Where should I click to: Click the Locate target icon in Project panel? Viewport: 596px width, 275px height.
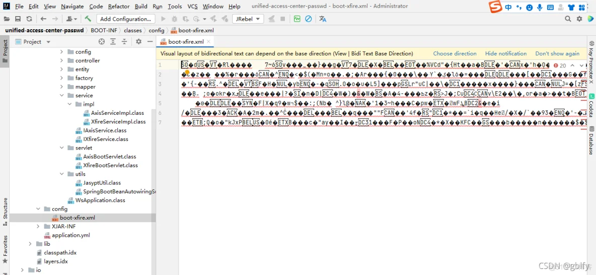tap(102, 42)
